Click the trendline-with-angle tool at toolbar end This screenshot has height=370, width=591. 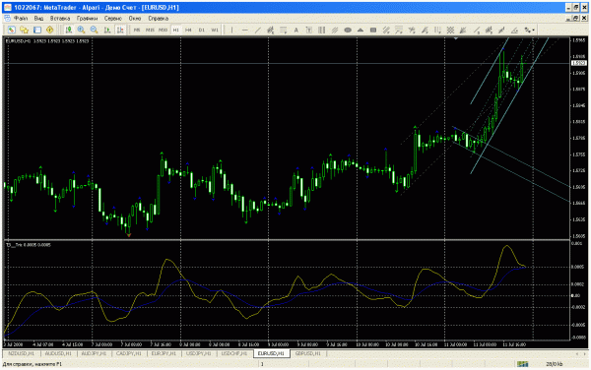point(514,30)
